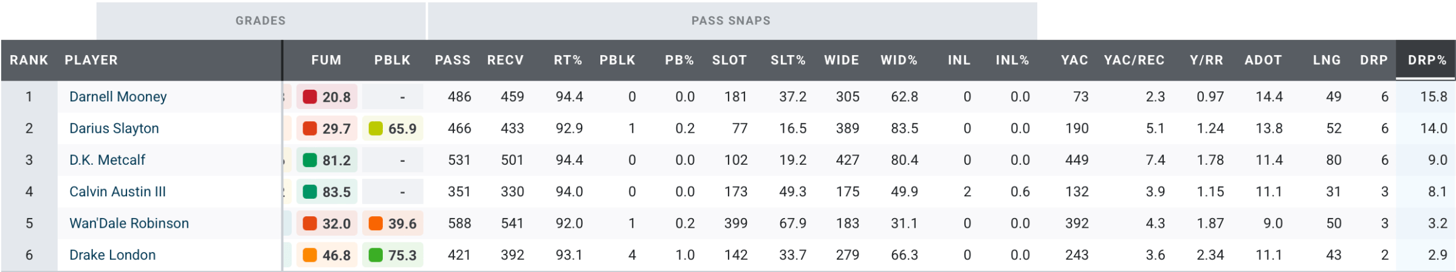Image resolution: width=1456 pixels, height=272 pixels.
Task: Click yellow 65.9 PBLK grade swatch
Action: pyautogui.click(x=376, y=128)
